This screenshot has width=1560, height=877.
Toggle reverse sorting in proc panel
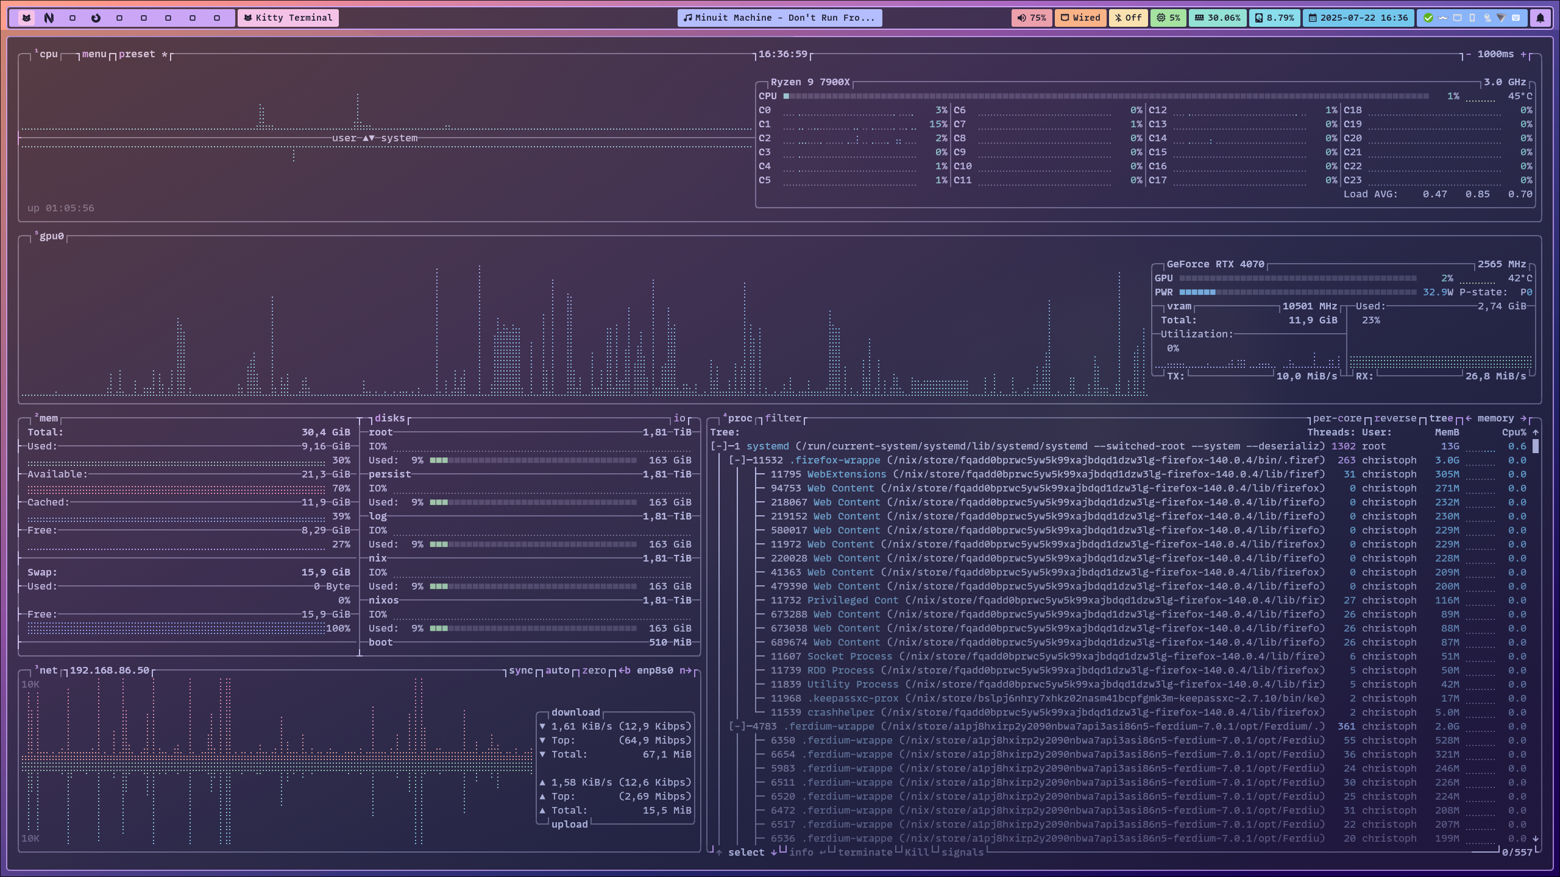(1395, 418)
